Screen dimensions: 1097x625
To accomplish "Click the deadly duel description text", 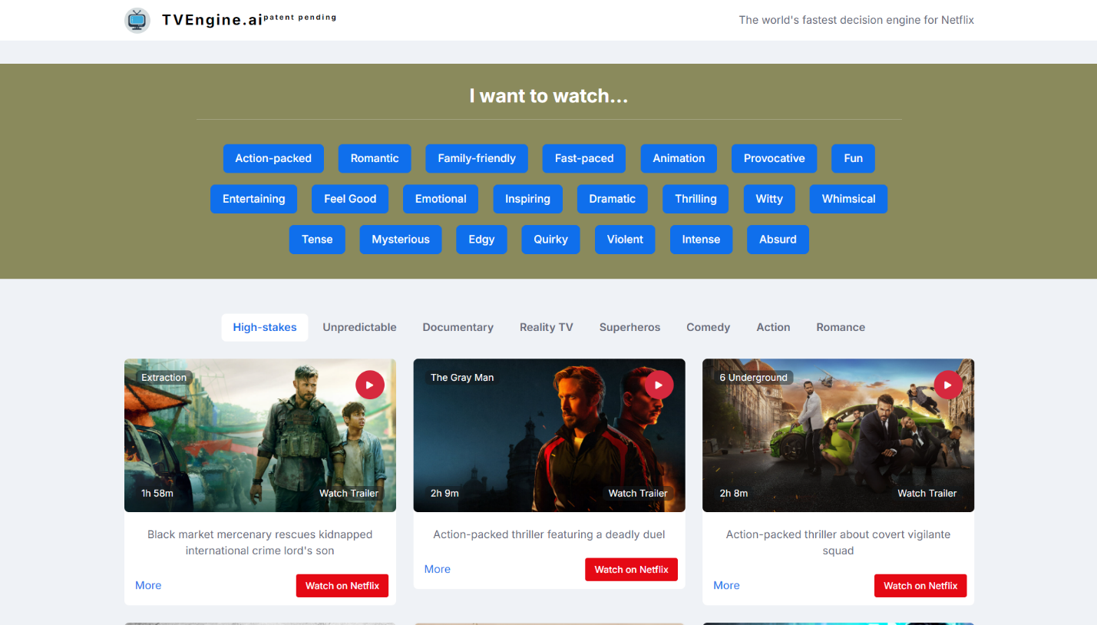I will pos(549,534).
